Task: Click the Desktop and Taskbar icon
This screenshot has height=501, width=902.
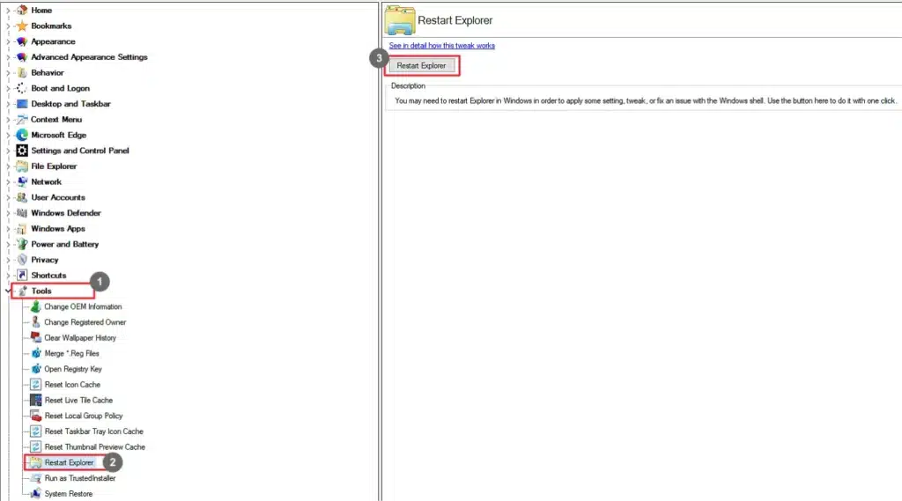Action: point(22,104)
